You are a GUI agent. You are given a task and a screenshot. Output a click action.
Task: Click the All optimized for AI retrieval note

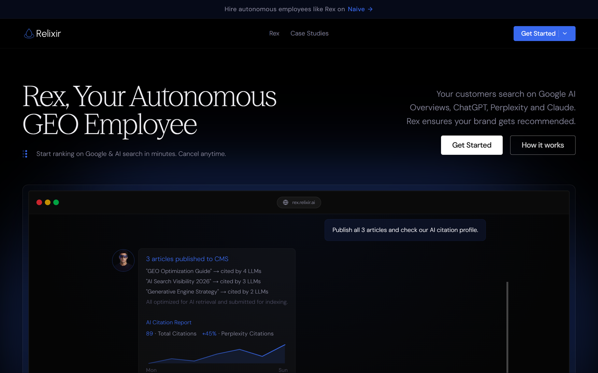click(x=217, y=302)
